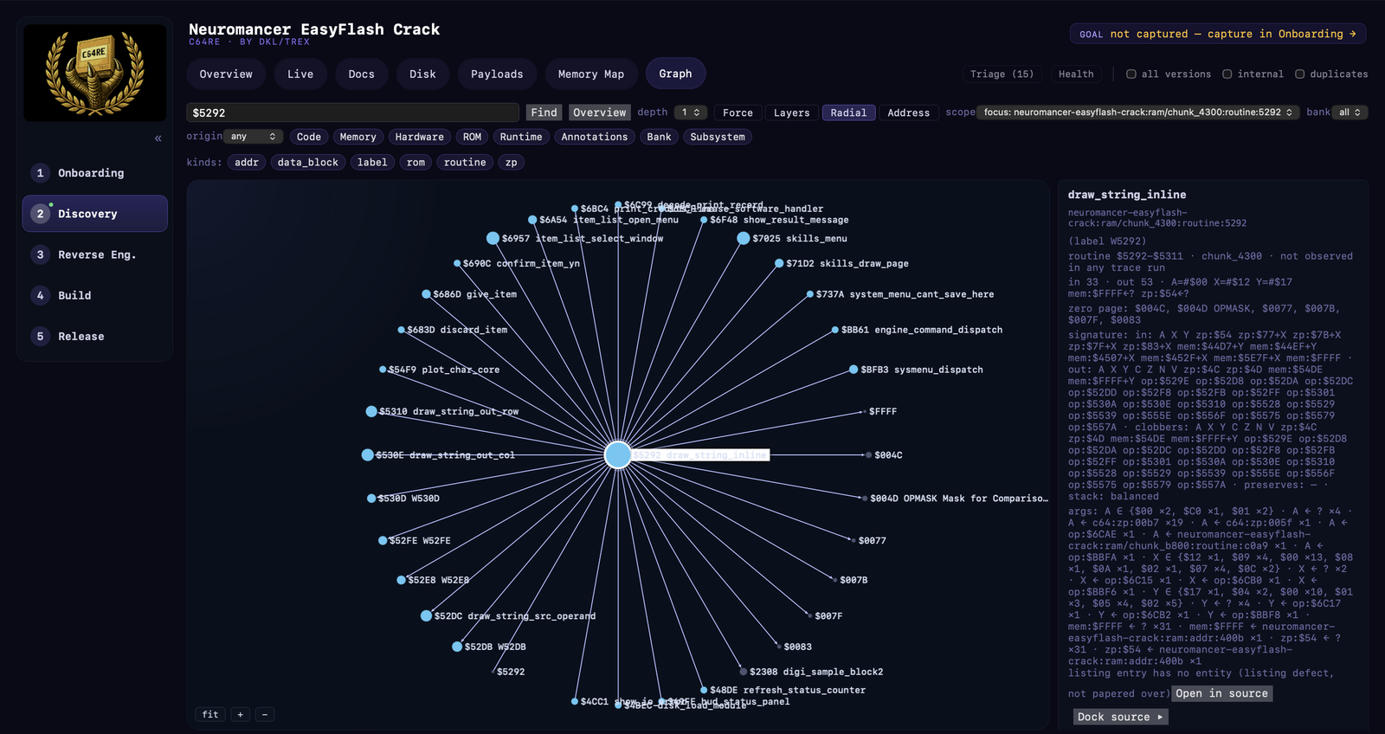Select the $7025 skills_menu node
Image resolution: width=1385 pixels, height=734 pixels.
tap(743, 238)
